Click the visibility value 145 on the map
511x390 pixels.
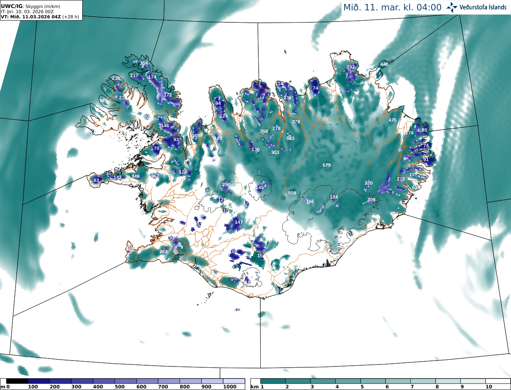coord(259,187)
